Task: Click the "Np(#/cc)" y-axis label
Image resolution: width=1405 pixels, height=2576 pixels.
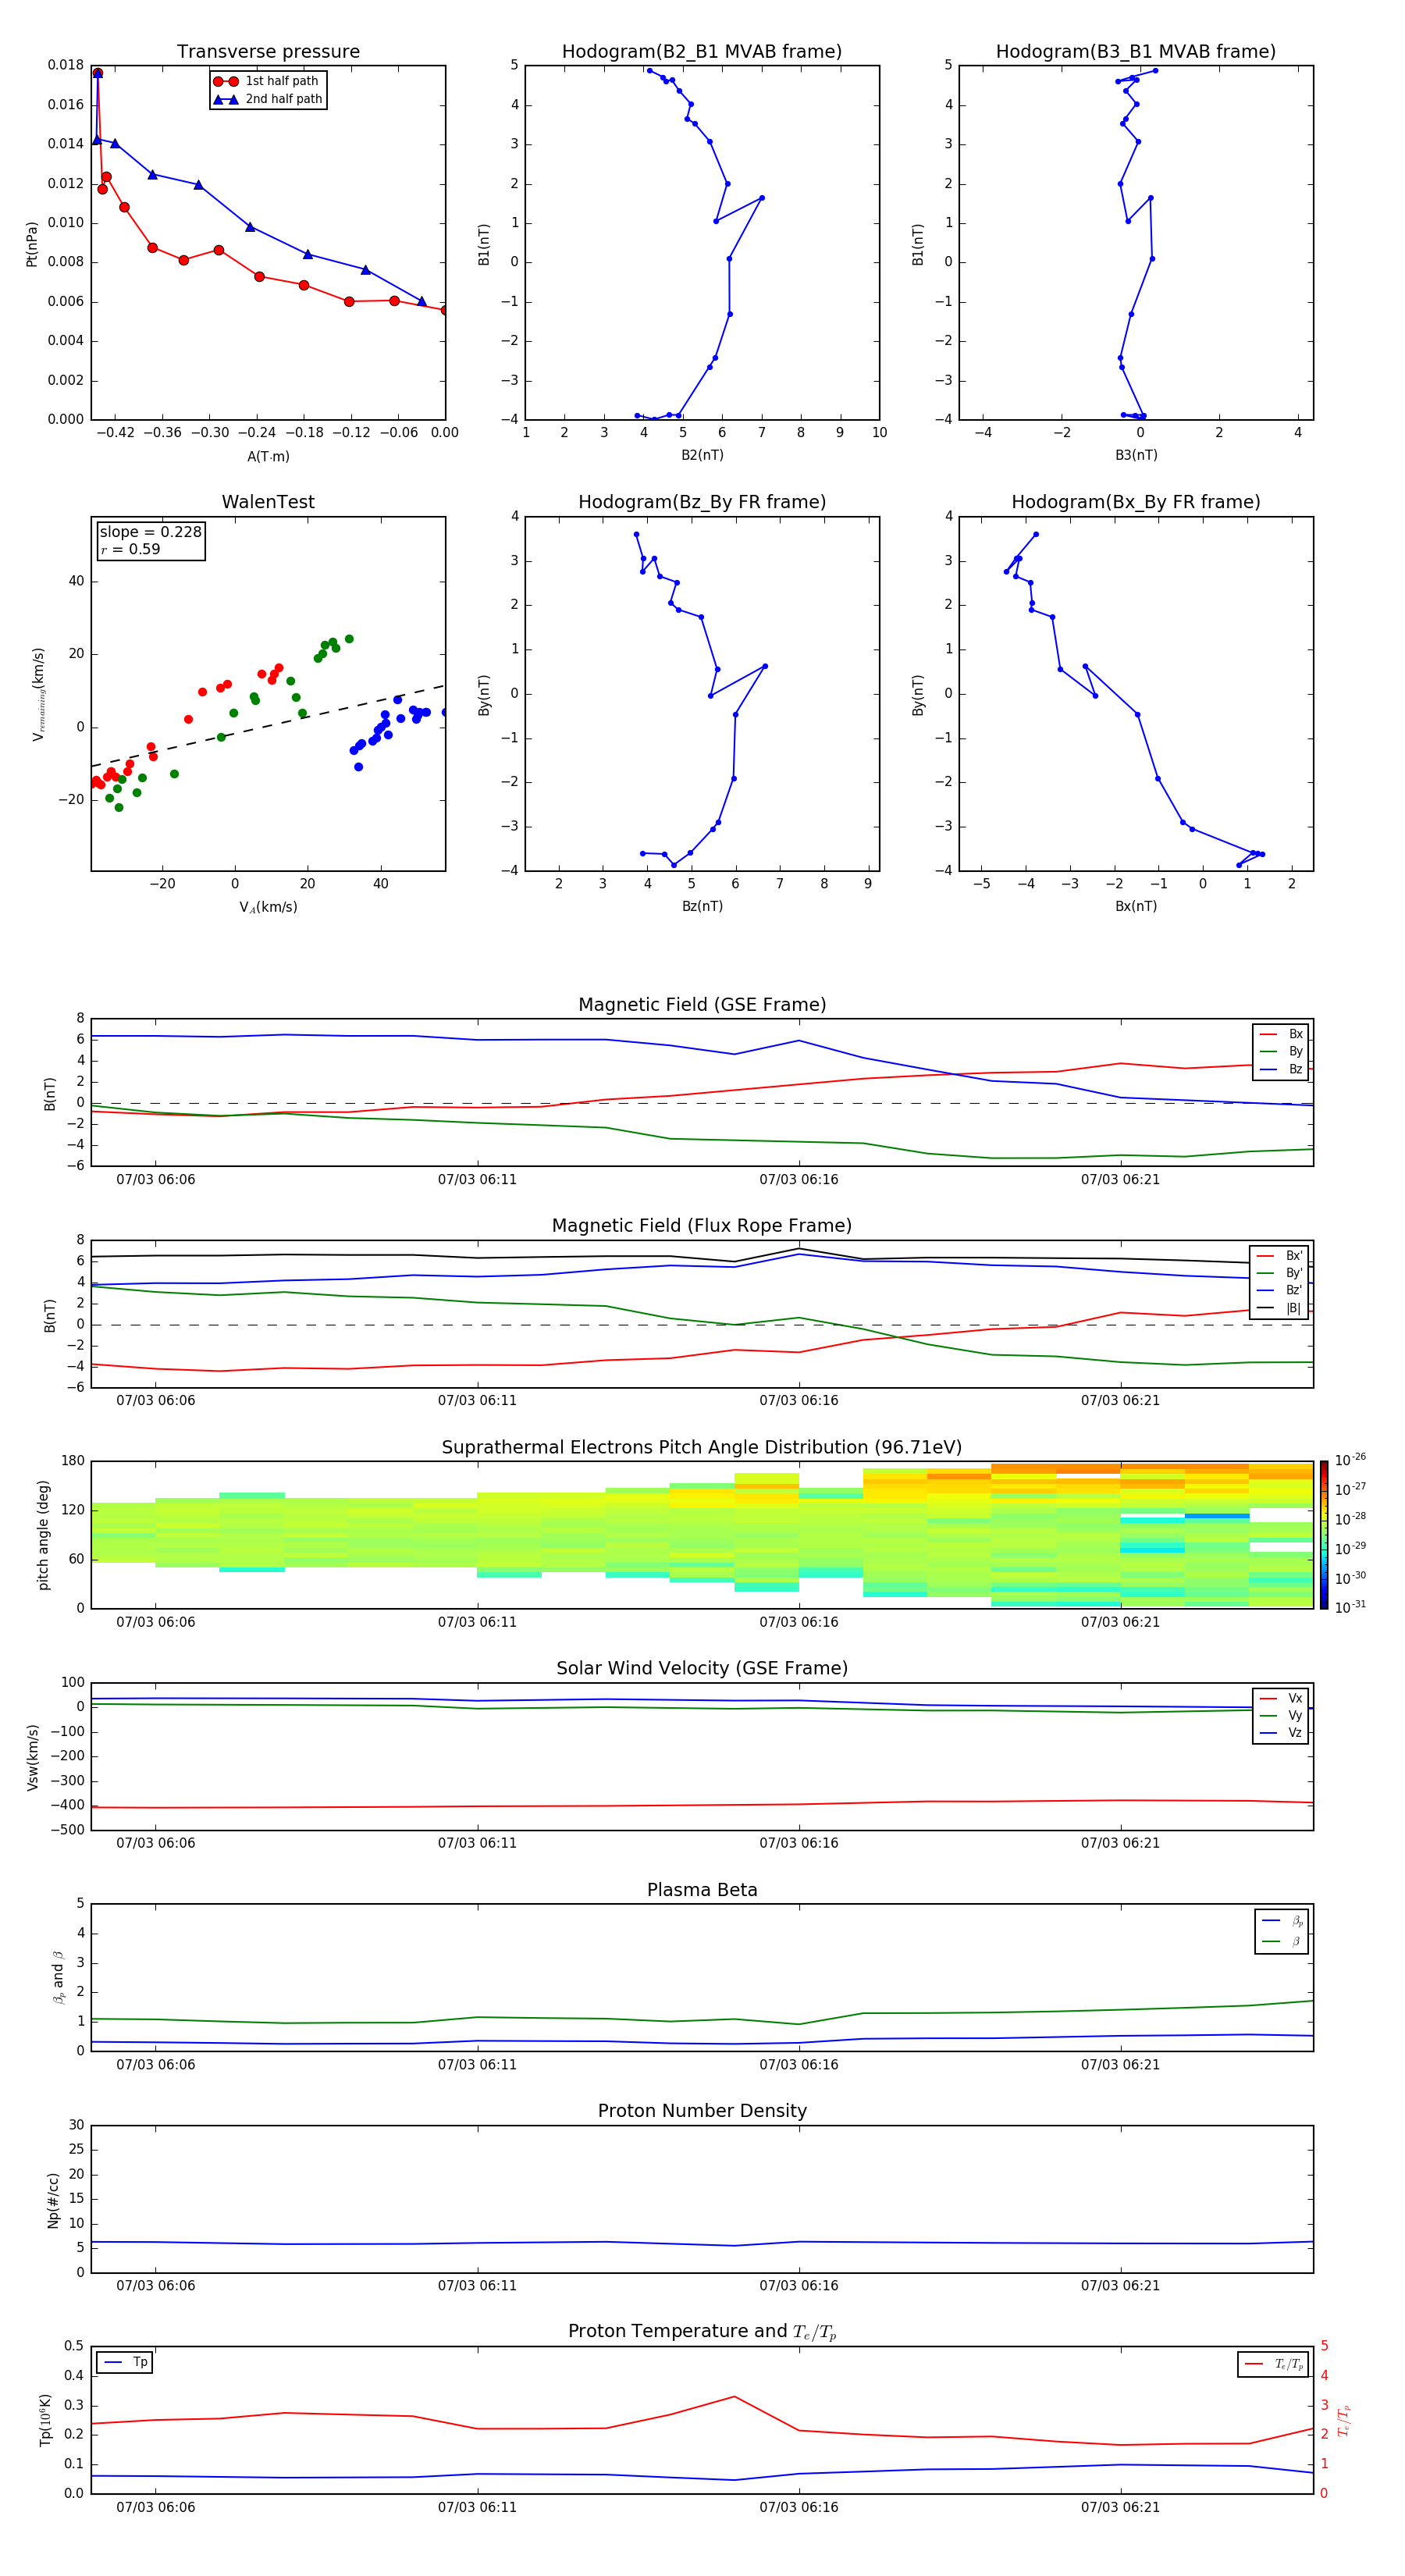Action: 54,2200
